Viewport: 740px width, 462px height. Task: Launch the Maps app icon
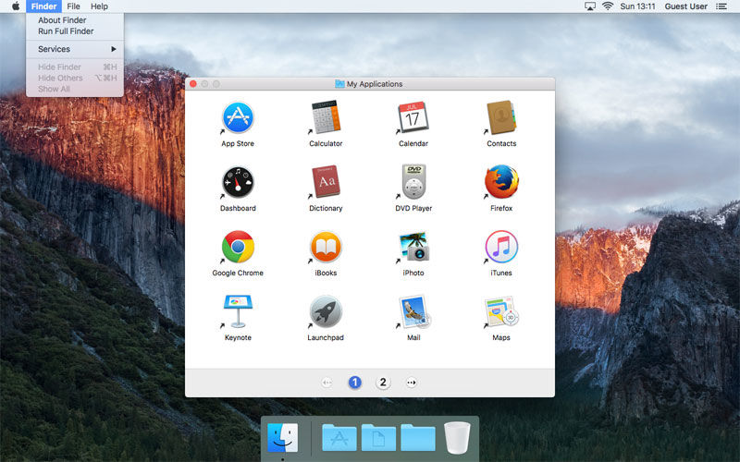point(501,311)
